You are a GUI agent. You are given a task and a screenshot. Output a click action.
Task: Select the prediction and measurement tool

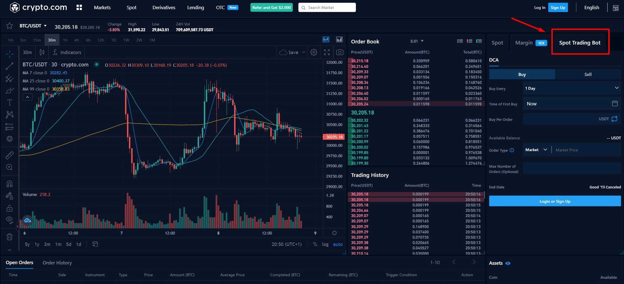[x=9, y=127]
